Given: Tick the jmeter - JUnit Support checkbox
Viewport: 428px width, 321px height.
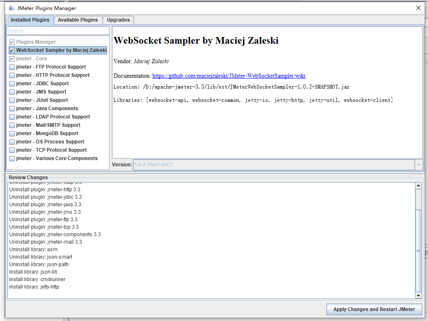Looking at the screenshot, I should pyautogui.click(x=12, y=100).
